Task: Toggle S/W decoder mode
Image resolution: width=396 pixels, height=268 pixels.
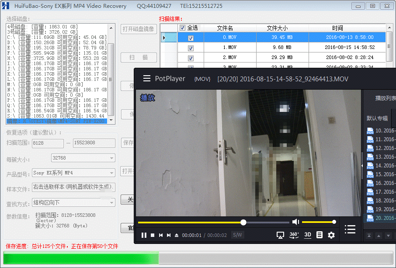Action: click(x=237, y=235)
